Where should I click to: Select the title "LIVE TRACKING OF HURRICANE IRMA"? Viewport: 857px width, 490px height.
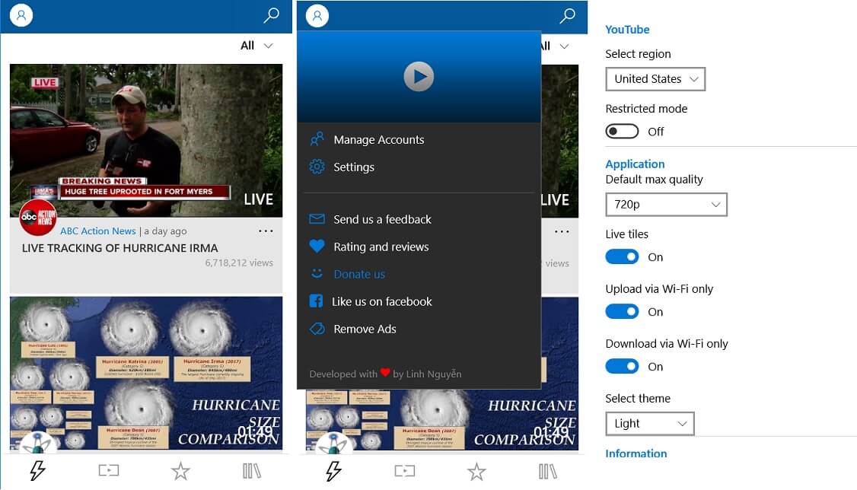tap(119, 248)
